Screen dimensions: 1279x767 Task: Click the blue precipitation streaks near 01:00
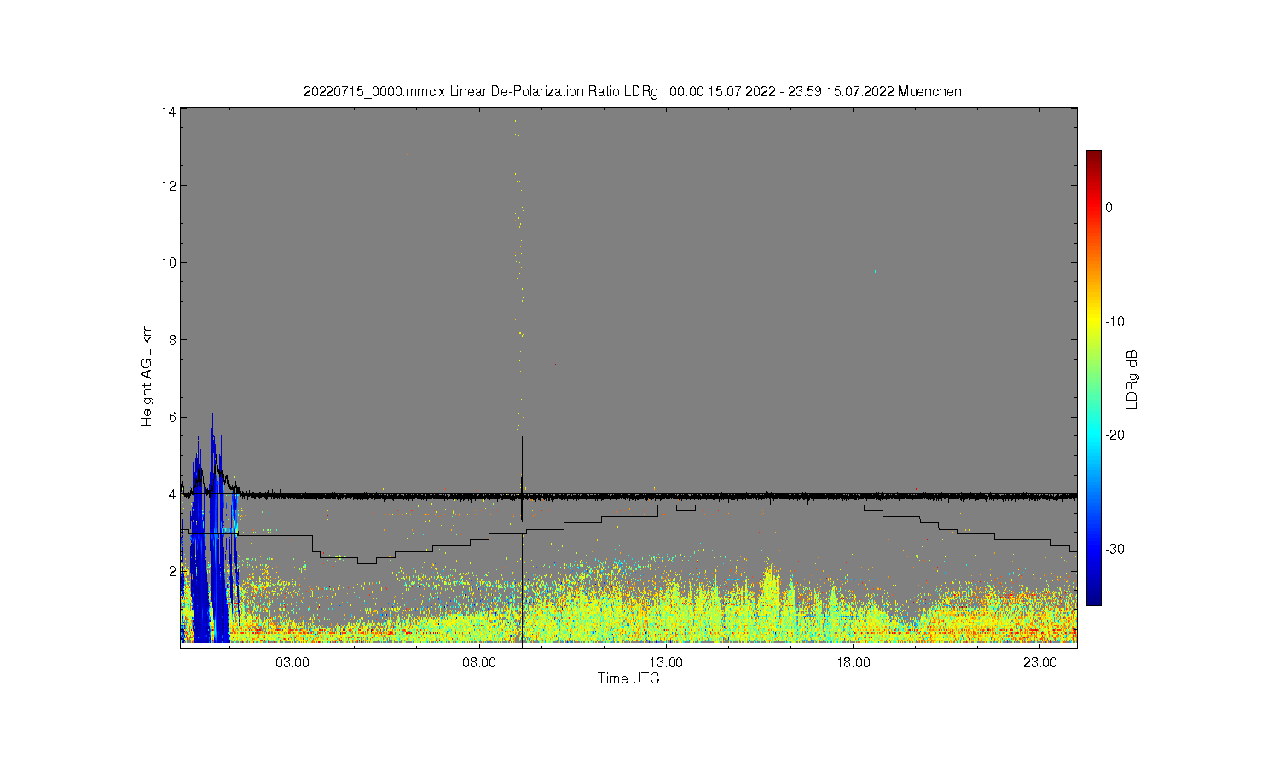(211, 545)
